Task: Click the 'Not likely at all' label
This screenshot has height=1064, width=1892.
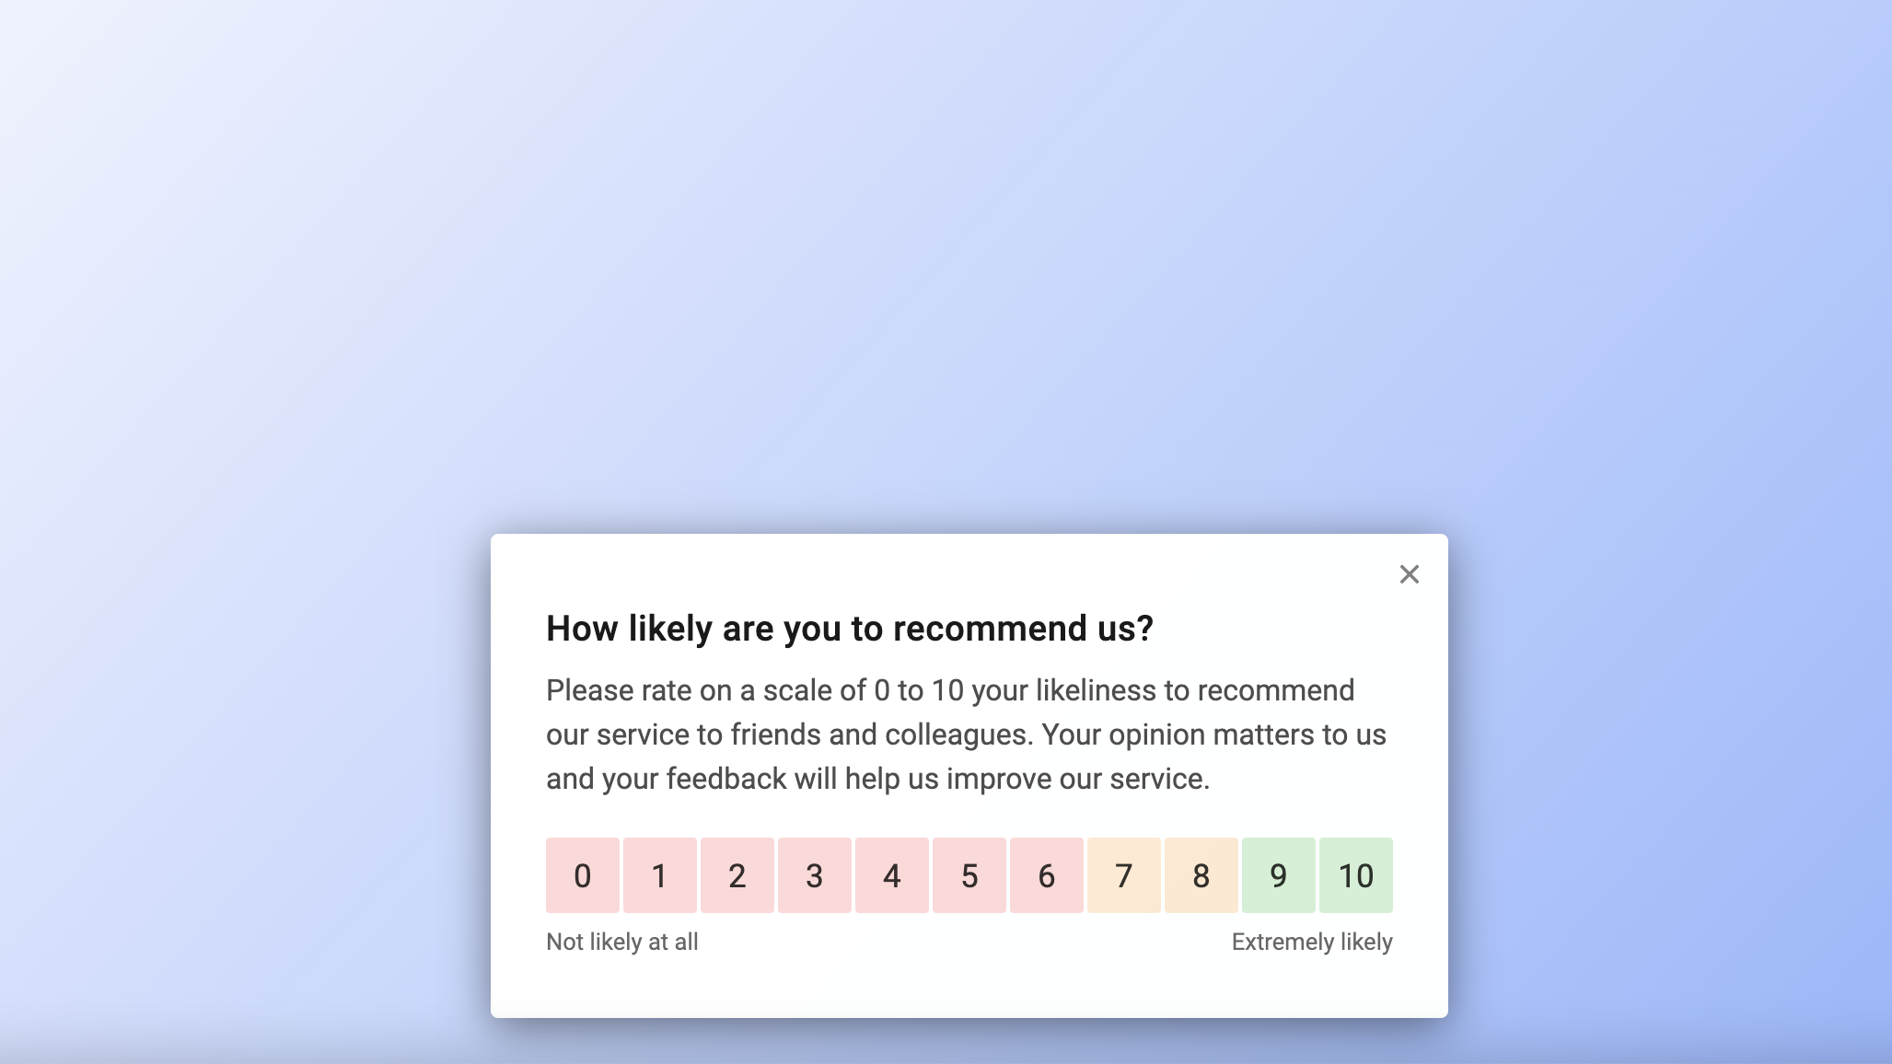Action: point(621,942)
